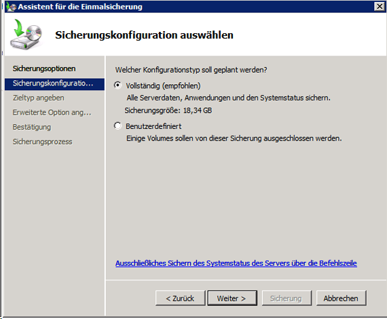Click the backup wizard icon in the title bar
The height and width of the screenshot is (319, 387).
pos(11,7)
